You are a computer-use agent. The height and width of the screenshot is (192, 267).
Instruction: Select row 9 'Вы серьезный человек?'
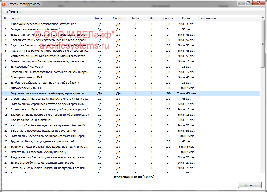pyautogui.click(x=26, y=67)
